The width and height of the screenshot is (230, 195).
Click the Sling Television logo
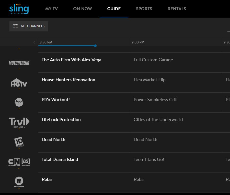click(19, 9)
